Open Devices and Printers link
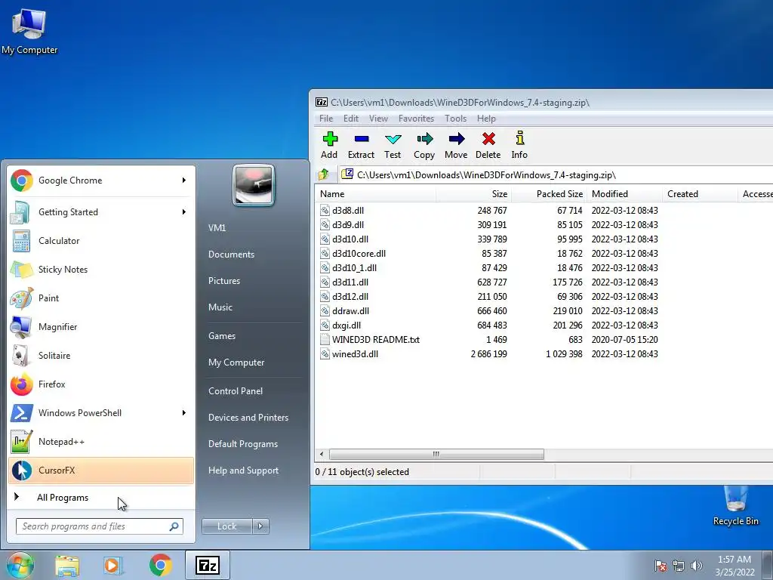 pos(248,418)
